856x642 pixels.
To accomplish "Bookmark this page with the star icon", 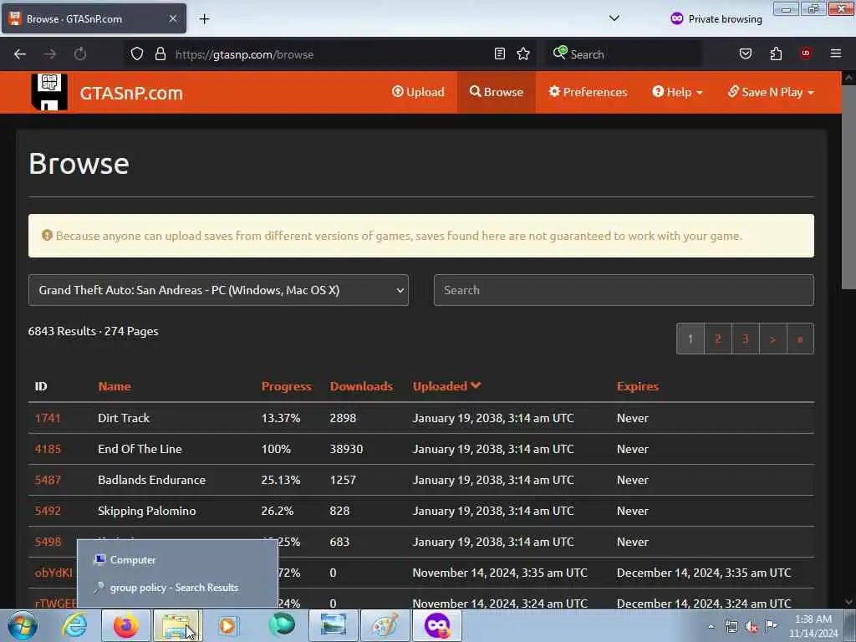I will click(x=523, y=54).
